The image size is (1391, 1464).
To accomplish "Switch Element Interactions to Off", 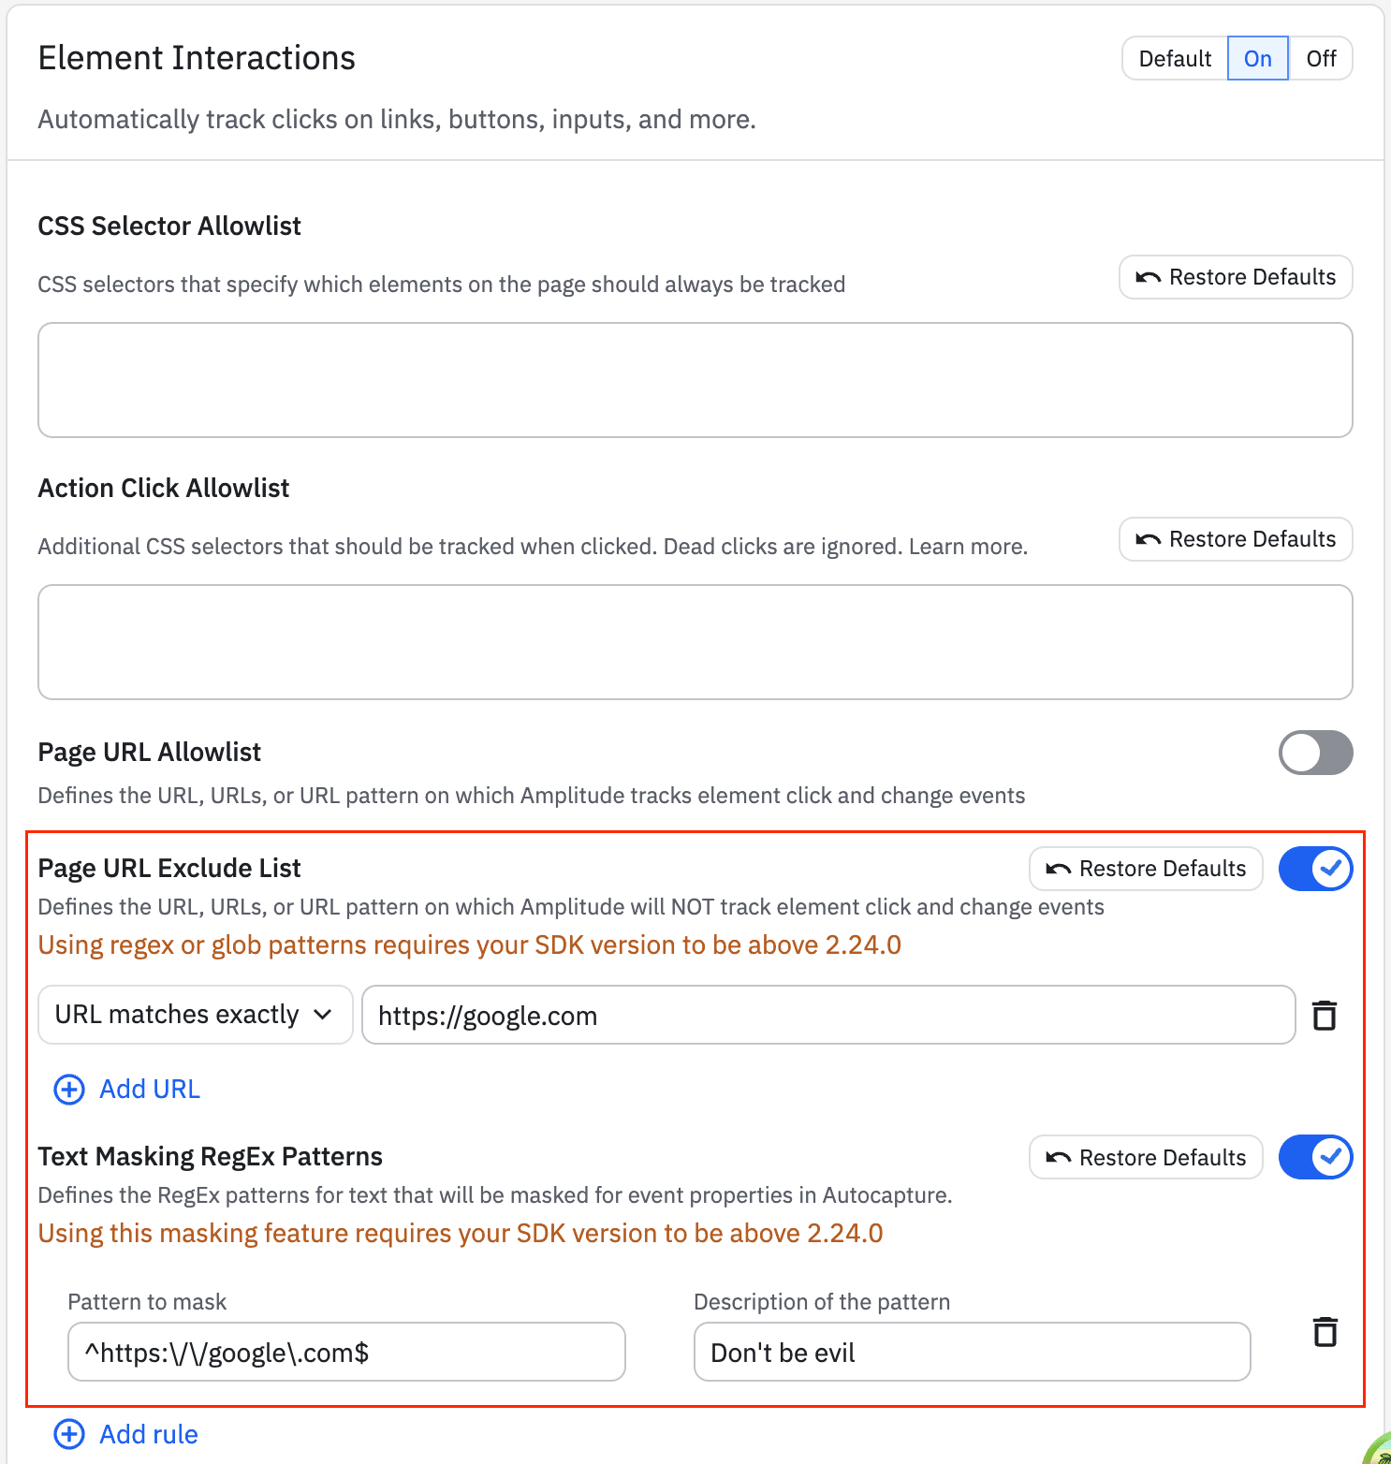I will click(1321, 59).
